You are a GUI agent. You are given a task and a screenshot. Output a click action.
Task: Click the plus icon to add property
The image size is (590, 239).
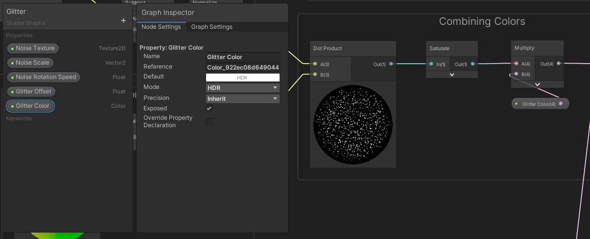pos(123,20)
